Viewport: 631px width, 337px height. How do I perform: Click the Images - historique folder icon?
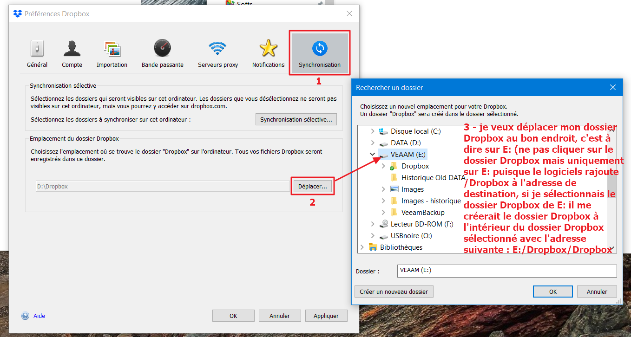coord(394,201)
